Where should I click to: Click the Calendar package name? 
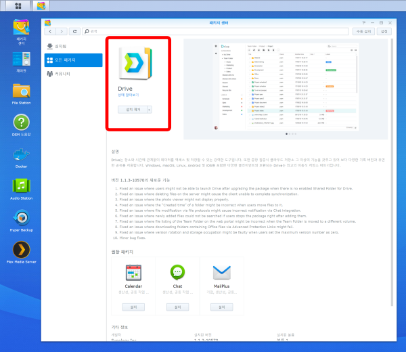point(133,286)
